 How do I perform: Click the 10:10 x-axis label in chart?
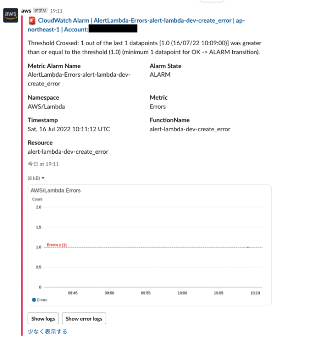(x=255, y=293)
